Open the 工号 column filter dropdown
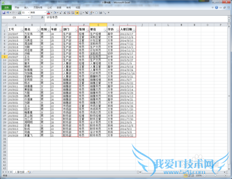 22,30
